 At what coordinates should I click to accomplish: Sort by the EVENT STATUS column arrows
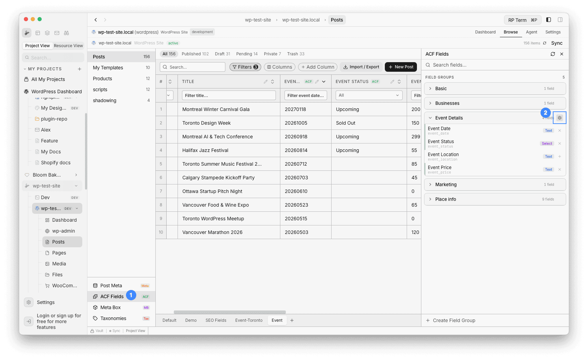[399, 82]
